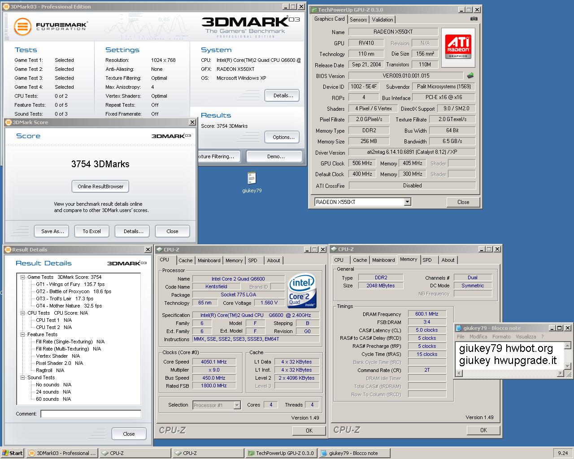Click the To Excel button

(x=91, y=231)
